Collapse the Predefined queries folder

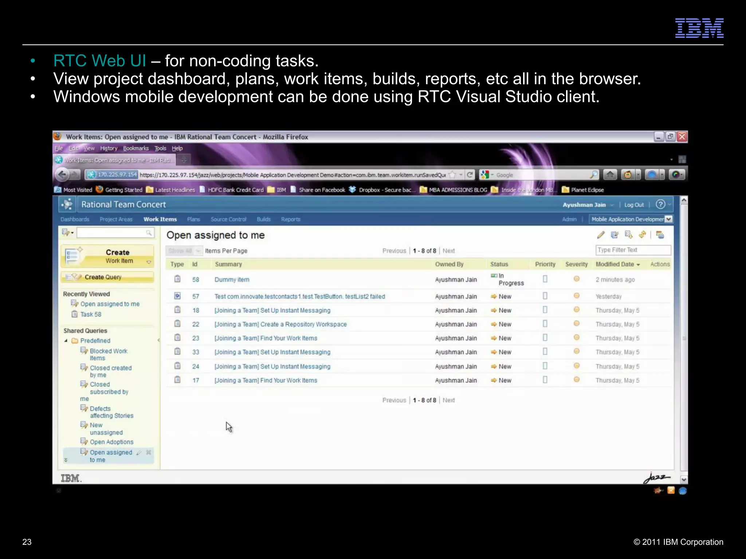coord(66,341)
